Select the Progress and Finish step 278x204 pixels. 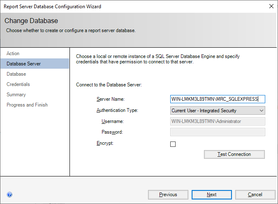(27, 105)
